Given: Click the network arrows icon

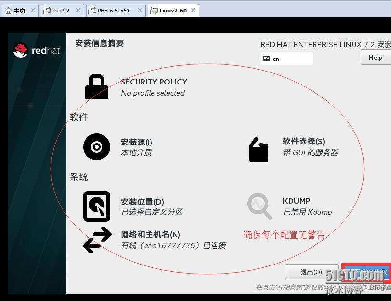Looking at the screenshot, I should (97, 240).
